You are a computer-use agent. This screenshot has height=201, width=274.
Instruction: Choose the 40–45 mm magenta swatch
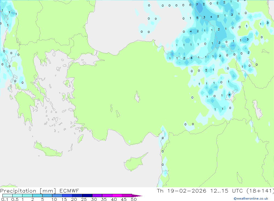(x=117, y=196)
